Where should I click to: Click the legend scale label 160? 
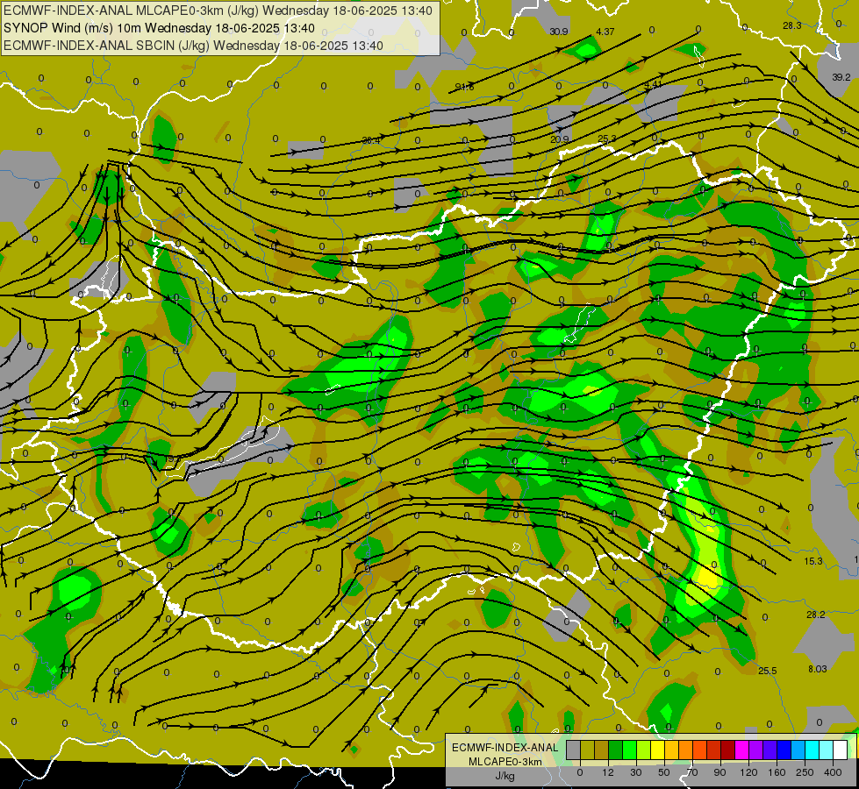point(777,772)
